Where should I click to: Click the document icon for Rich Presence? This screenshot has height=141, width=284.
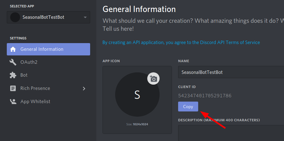coord(13,88)
